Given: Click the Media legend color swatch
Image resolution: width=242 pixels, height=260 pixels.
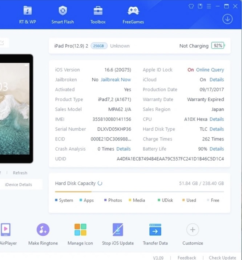Looking at the screenshot, I should tap(130, 200).
